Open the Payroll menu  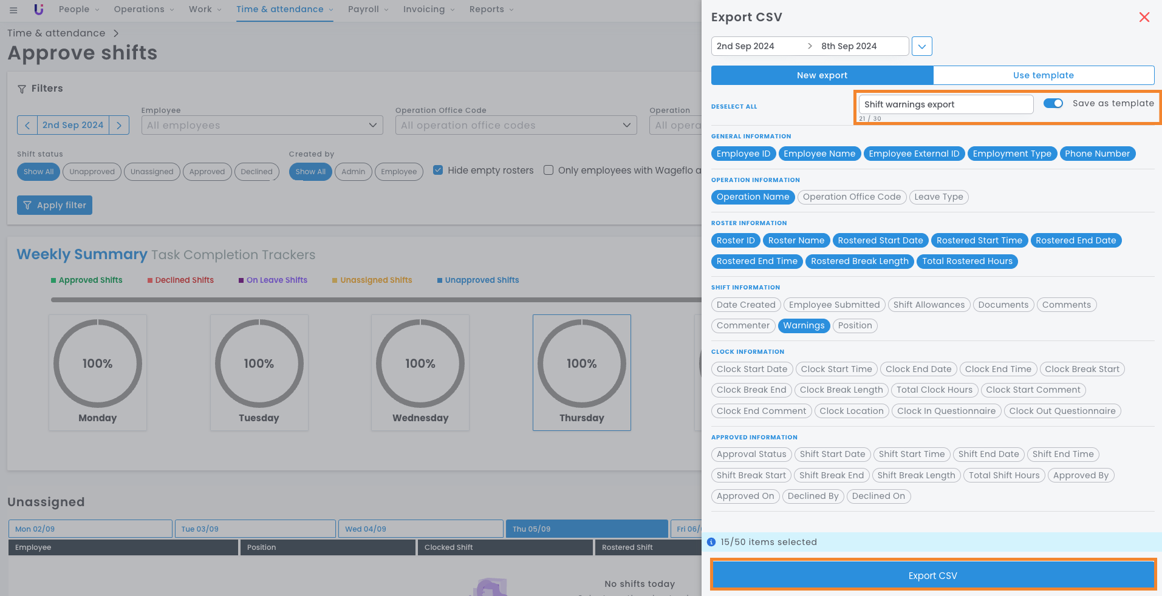(368, 9)
